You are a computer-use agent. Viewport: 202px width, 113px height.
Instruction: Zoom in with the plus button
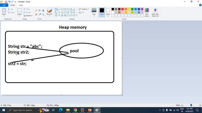pyautogui.click(x=200, y=105)
